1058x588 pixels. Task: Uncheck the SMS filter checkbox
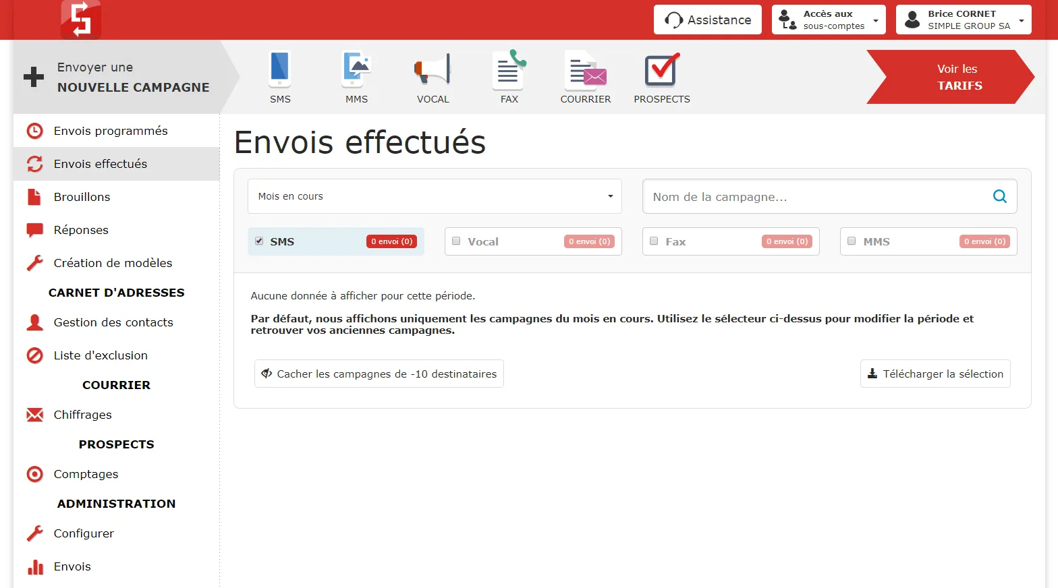tap(259, 241)
